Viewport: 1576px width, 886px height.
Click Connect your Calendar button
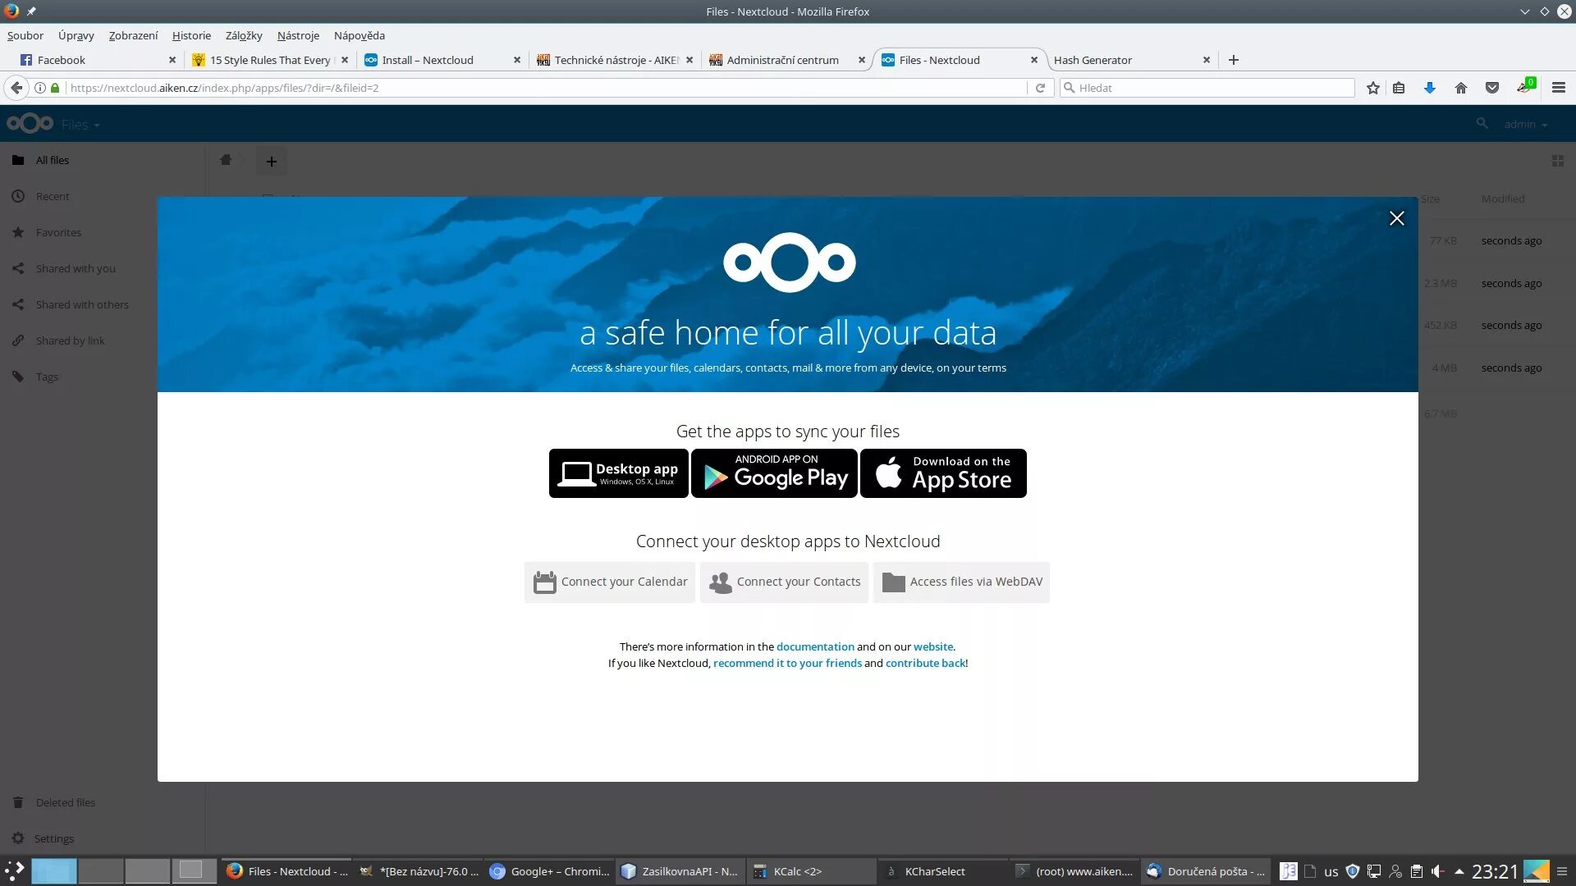(609, 581)
